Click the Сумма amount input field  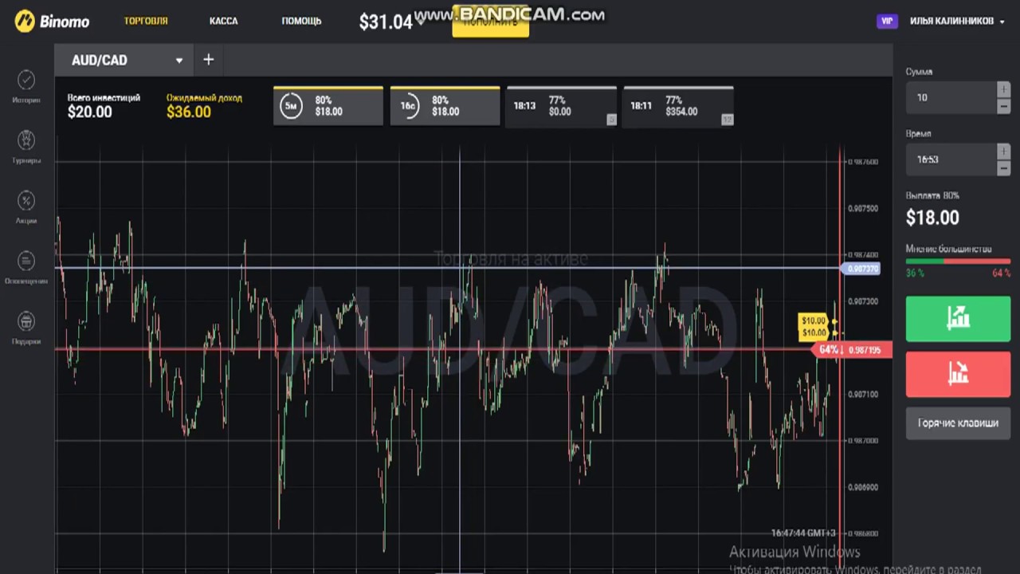(x=951, y=97)
